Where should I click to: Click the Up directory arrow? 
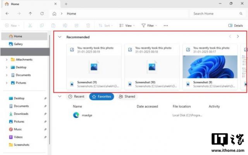coord(31,14)
